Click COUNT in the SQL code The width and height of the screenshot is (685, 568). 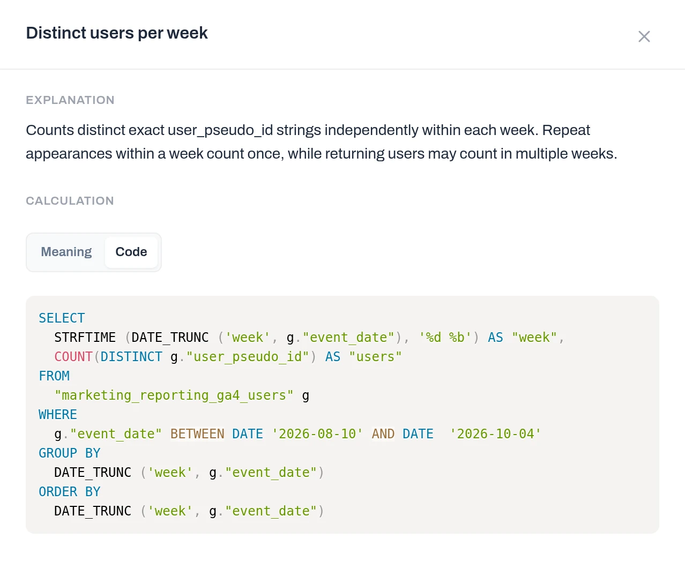[x=73, y=357]
